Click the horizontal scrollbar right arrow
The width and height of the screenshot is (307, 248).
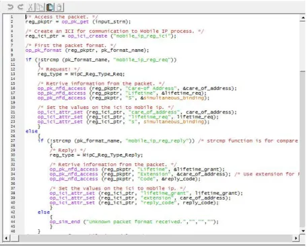(x=296, y=238)
